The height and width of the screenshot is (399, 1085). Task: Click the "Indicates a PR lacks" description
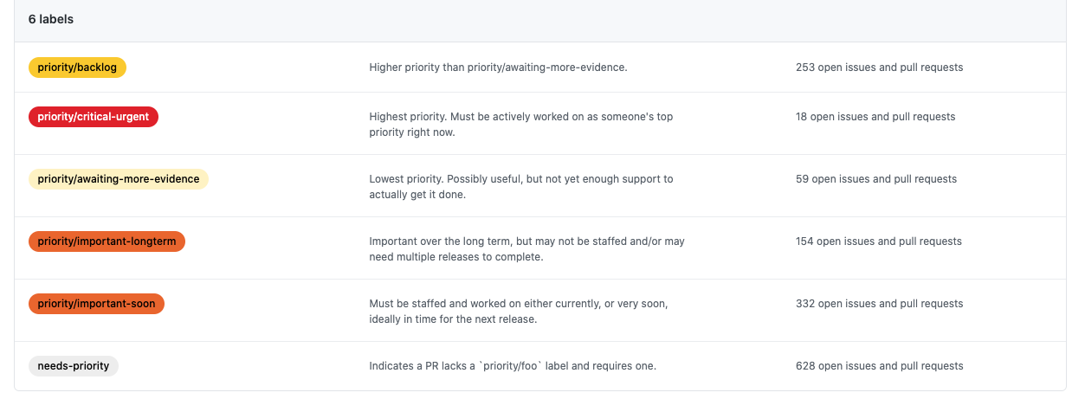[513, 366]
